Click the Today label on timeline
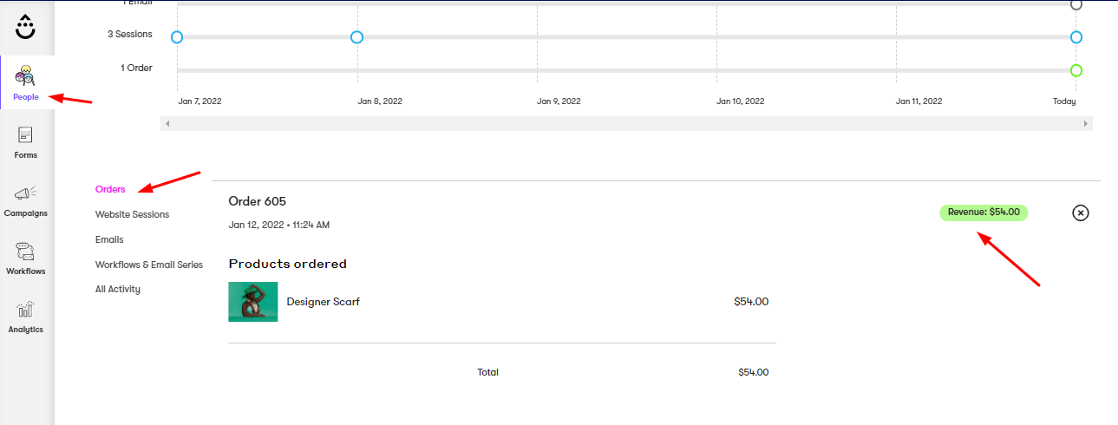The image size is (1118, 425). click(1064, 101)
